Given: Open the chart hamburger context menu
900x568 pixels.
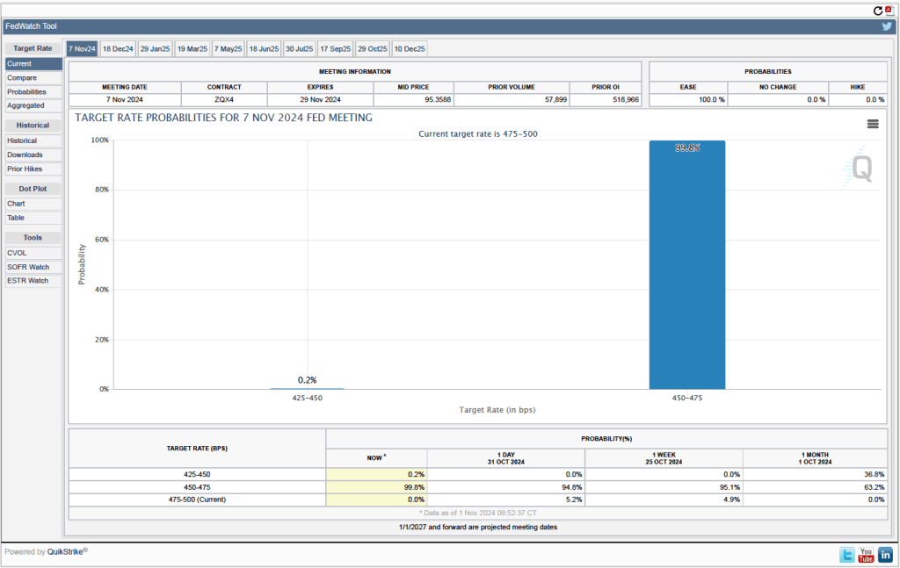Looking at the screenshot, I should [x=873, y=124].
